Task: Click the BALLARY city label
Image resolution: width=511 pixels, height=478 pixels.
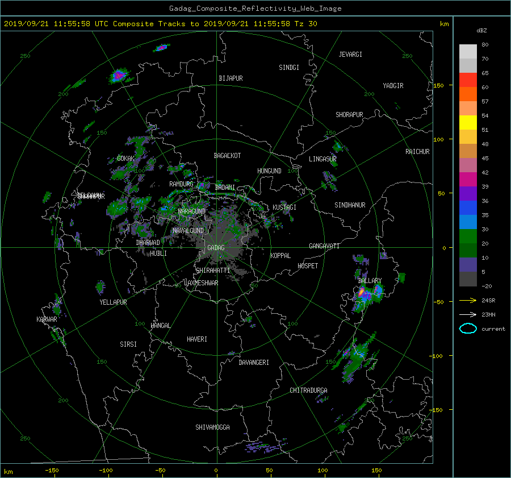Action: tap(370, 281)
